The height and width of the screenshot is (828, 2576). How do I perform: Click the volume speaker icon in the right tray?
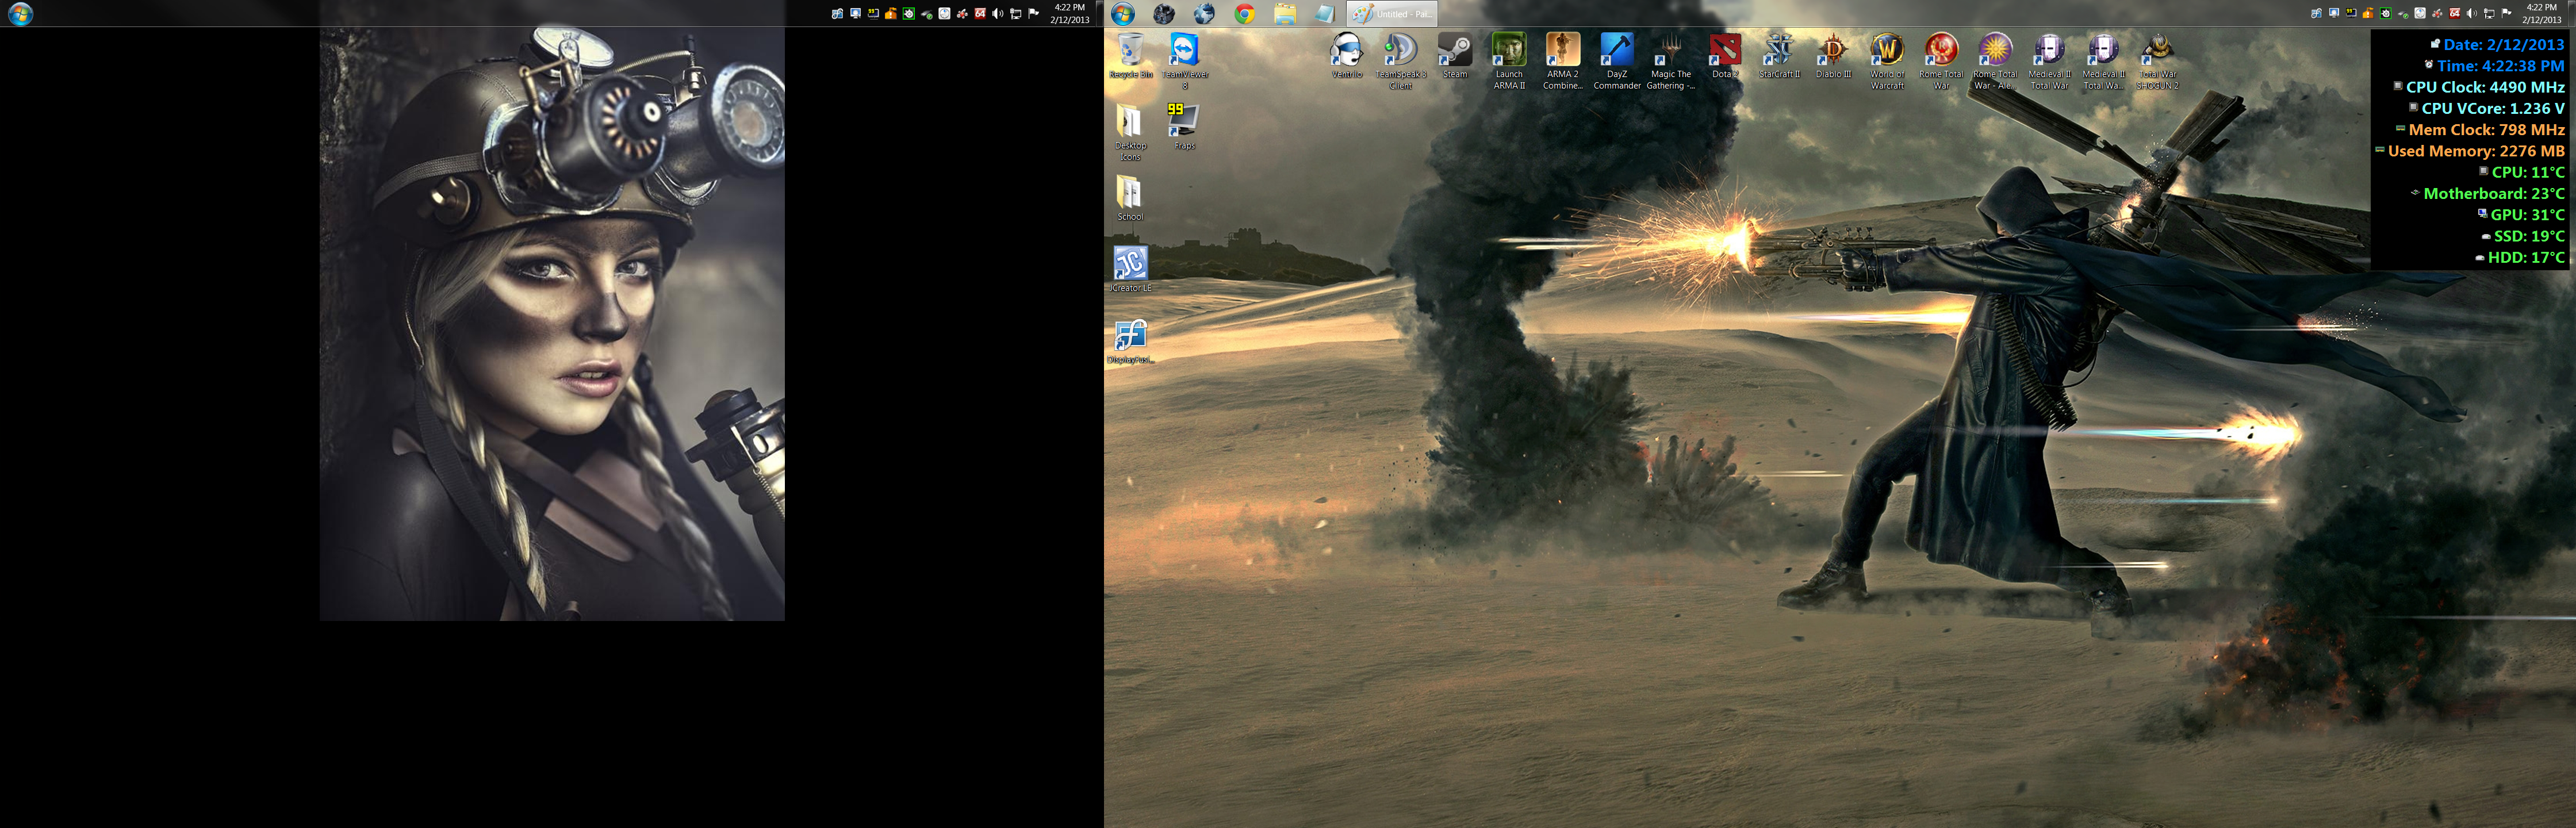2471,14
